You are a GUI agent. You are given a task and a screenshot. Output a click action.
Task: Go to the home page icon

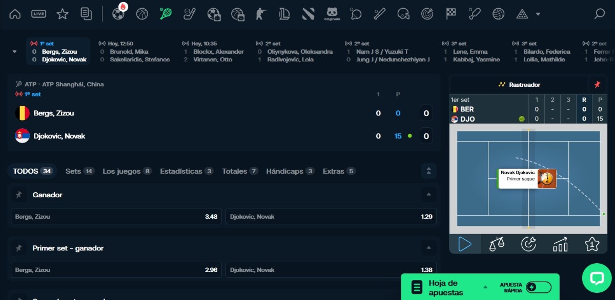coord(15,14)
